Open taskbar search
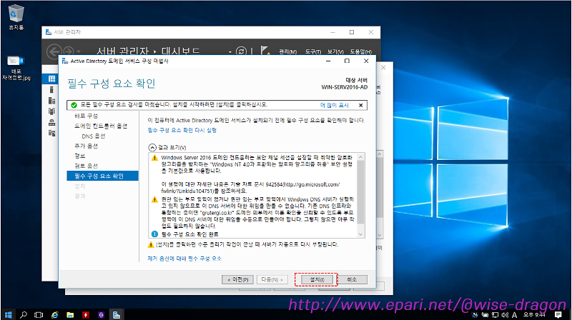 (x=24, y=314)
